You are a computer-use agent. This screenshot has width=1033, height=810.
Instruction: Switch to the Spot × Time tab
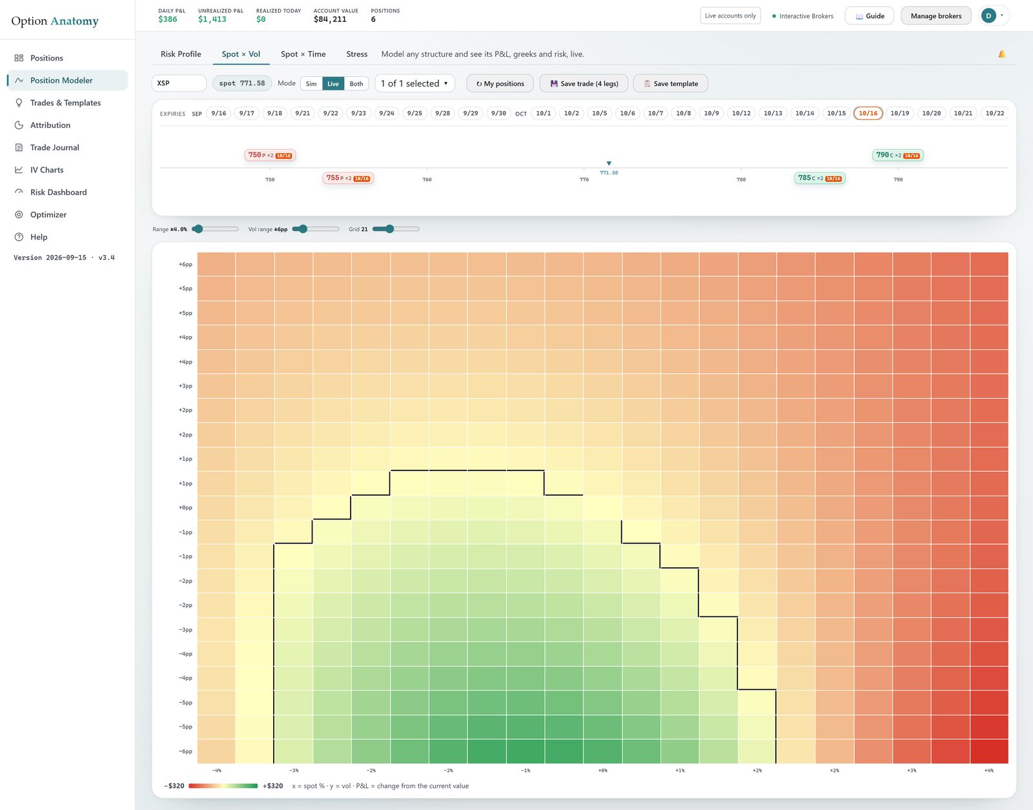point(303,54)
